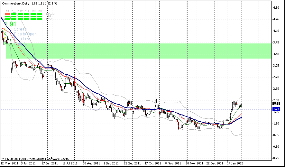Click the 2.00 price axis label
This screenshot has height=167, width=285.
(x=276, y=100)
